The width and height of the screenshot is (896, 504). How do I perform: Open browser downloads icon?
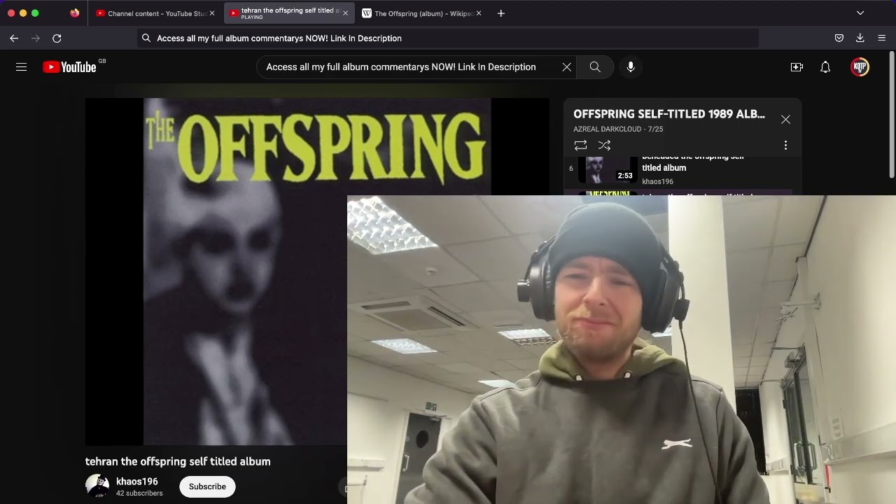click(860, 38)
